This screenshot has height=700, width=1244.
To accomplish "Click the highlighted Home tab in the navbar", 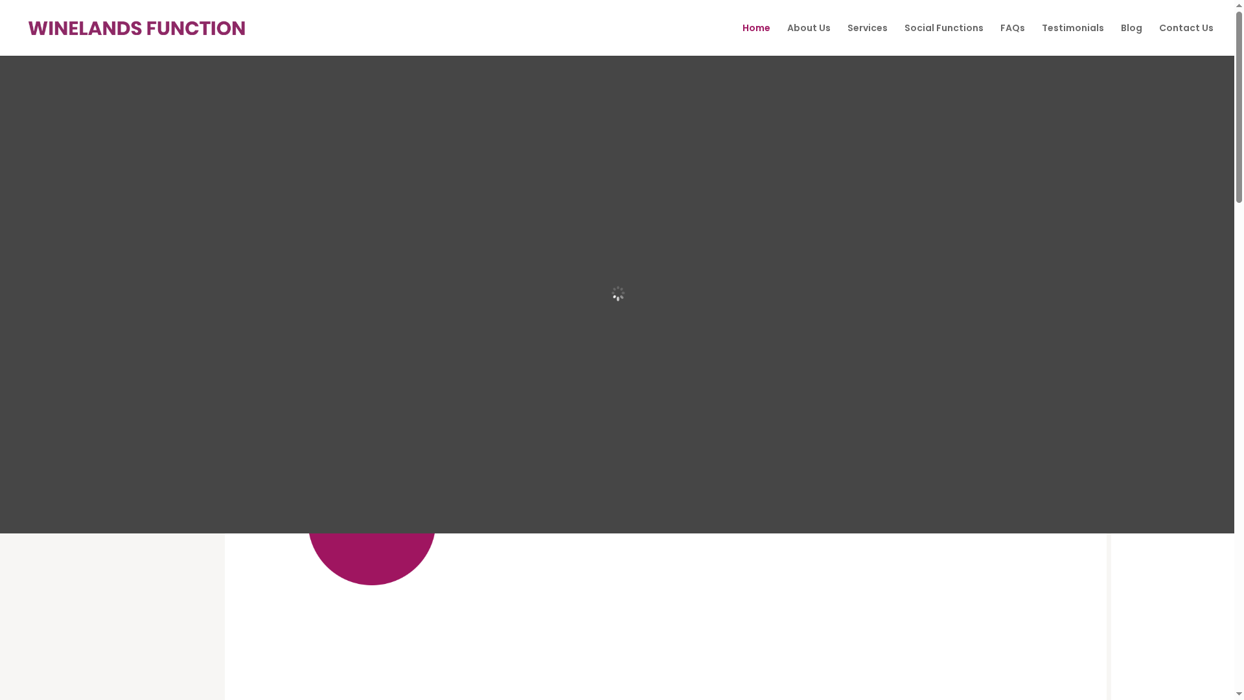I will 756,28.
